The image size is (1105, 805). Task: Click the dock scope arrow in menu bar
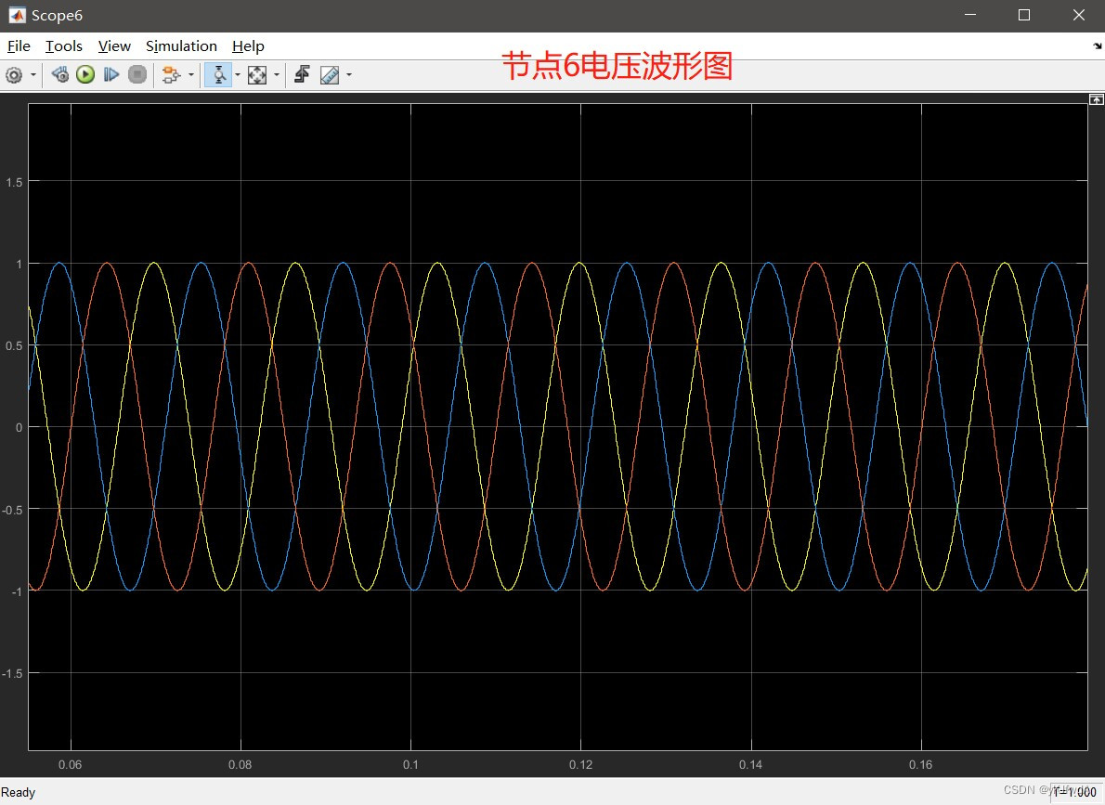tap(1098, 45)
